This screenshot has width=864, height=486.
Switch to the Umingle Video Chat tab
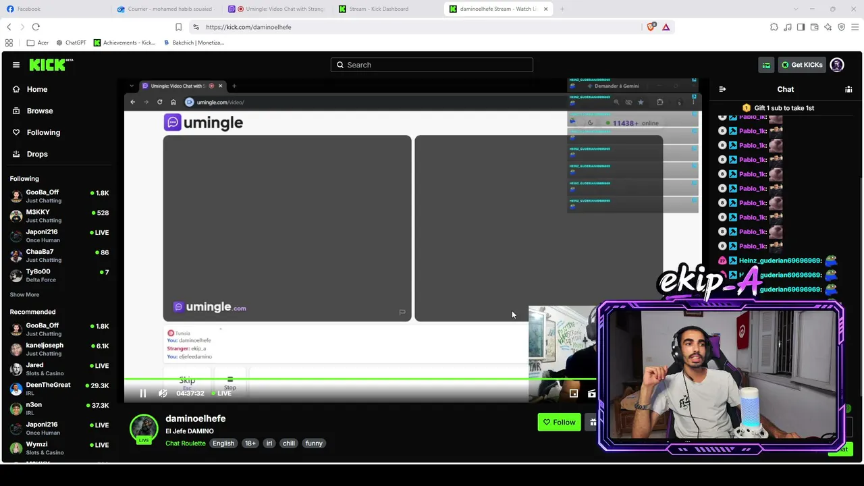coord(276,9)
